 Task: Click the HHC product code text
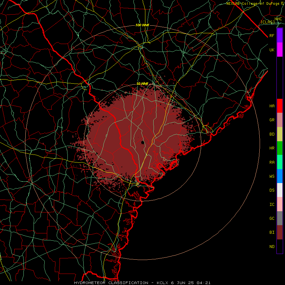(278, 19)
